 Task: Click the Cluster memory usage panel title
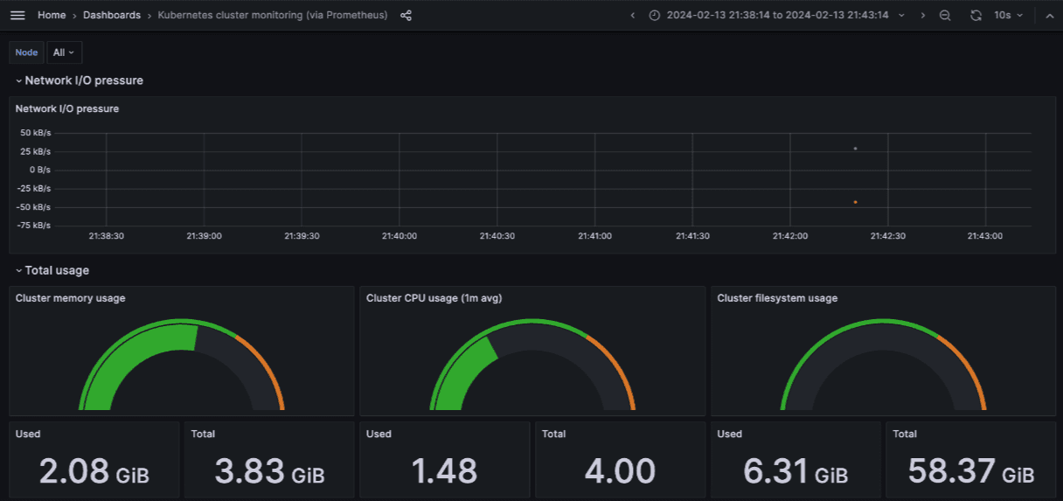click(70, 298)
